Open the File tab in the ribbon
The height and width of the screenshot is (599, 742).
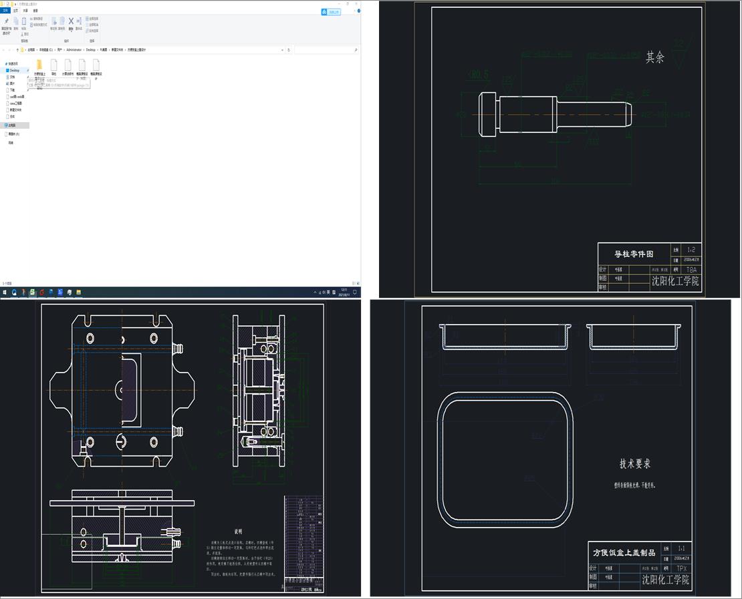[6, 11]
